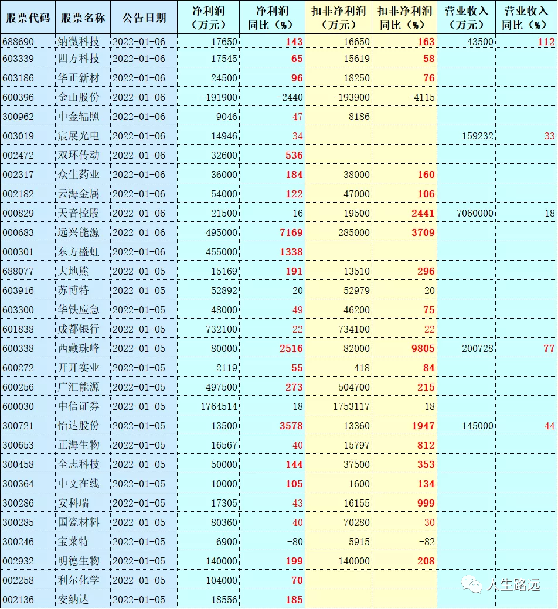This screenshot has width=558, height=609.
Task: Click the name cell 宝莱特
Action: (83, 542)
